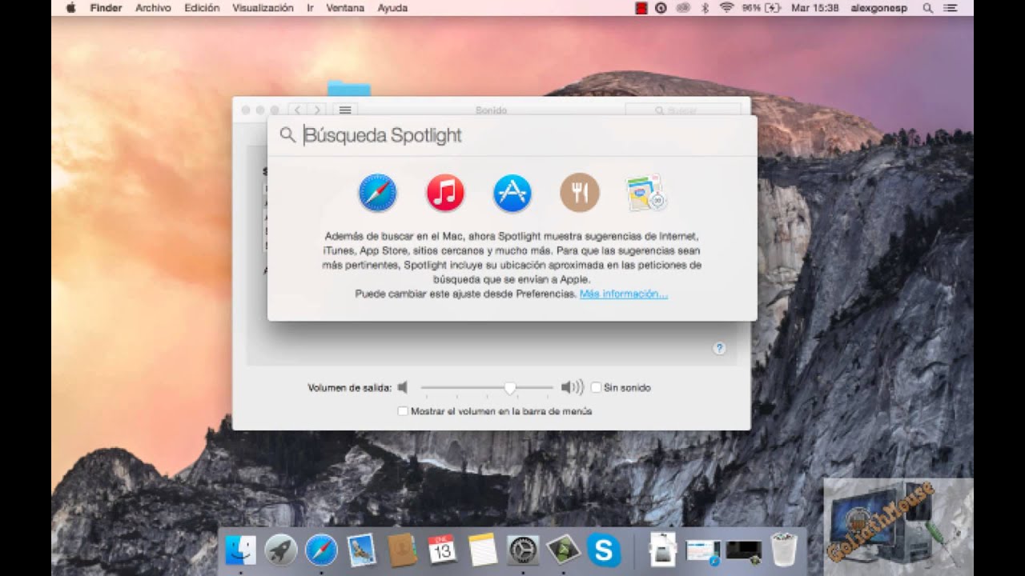Open Calendar from the Dock

click(x=442, y=550)
